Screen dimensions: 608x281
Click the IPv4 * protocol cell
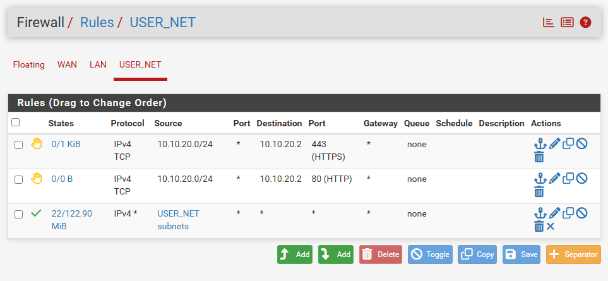pyautogui.click(x=126, y=213)
